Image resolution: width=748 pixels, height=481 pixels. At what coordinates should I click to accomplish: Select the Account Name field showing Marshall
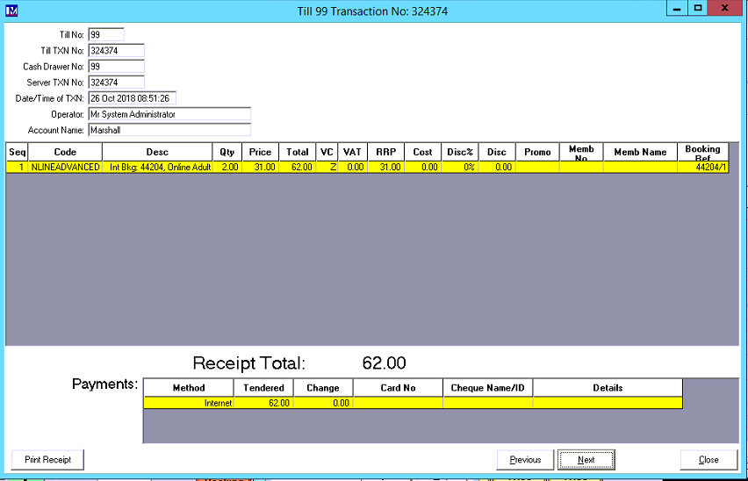pyautogui.click(x=169, y=130)
